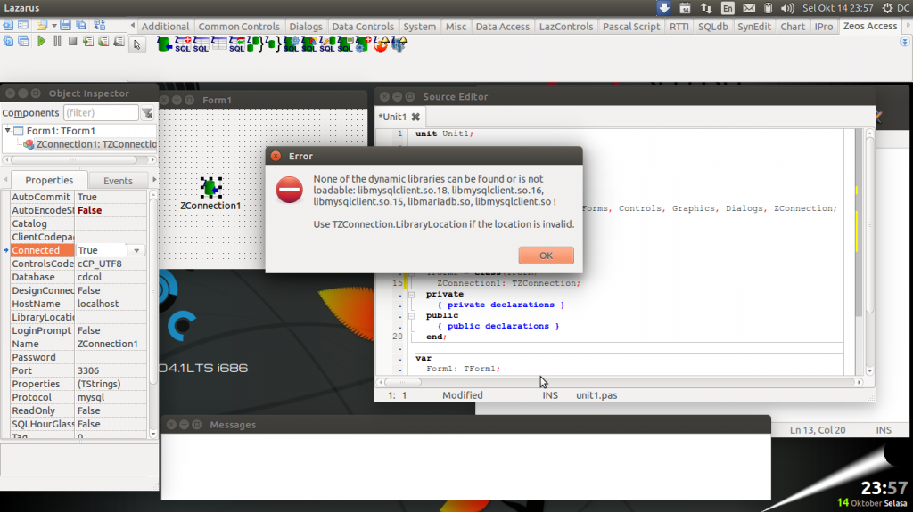Image resolution: width=913 pixels, height=512 pixels.
Task: Pick the TZSQLProcessor component icon
Action: [x=327, y=44]
